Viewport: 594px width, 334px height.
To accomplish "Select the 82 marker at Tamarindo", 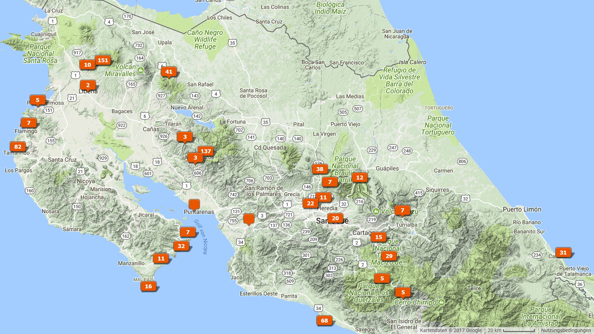I will coord(18,147).
